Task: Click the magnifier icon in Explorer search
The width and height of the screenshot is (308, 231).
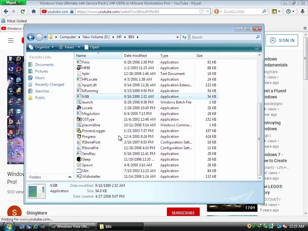Action: 258,37
